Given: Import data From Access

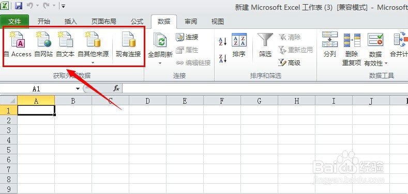Looking at the screenshot, I should (18, 44).
